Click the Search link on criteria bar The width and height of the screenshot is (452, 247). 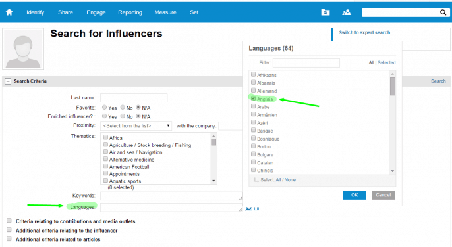tap(438, 81)
